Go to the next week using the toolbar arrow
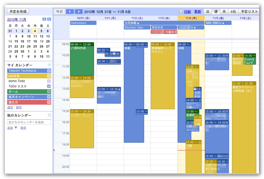264x179 pixels. tap(79, 12)
